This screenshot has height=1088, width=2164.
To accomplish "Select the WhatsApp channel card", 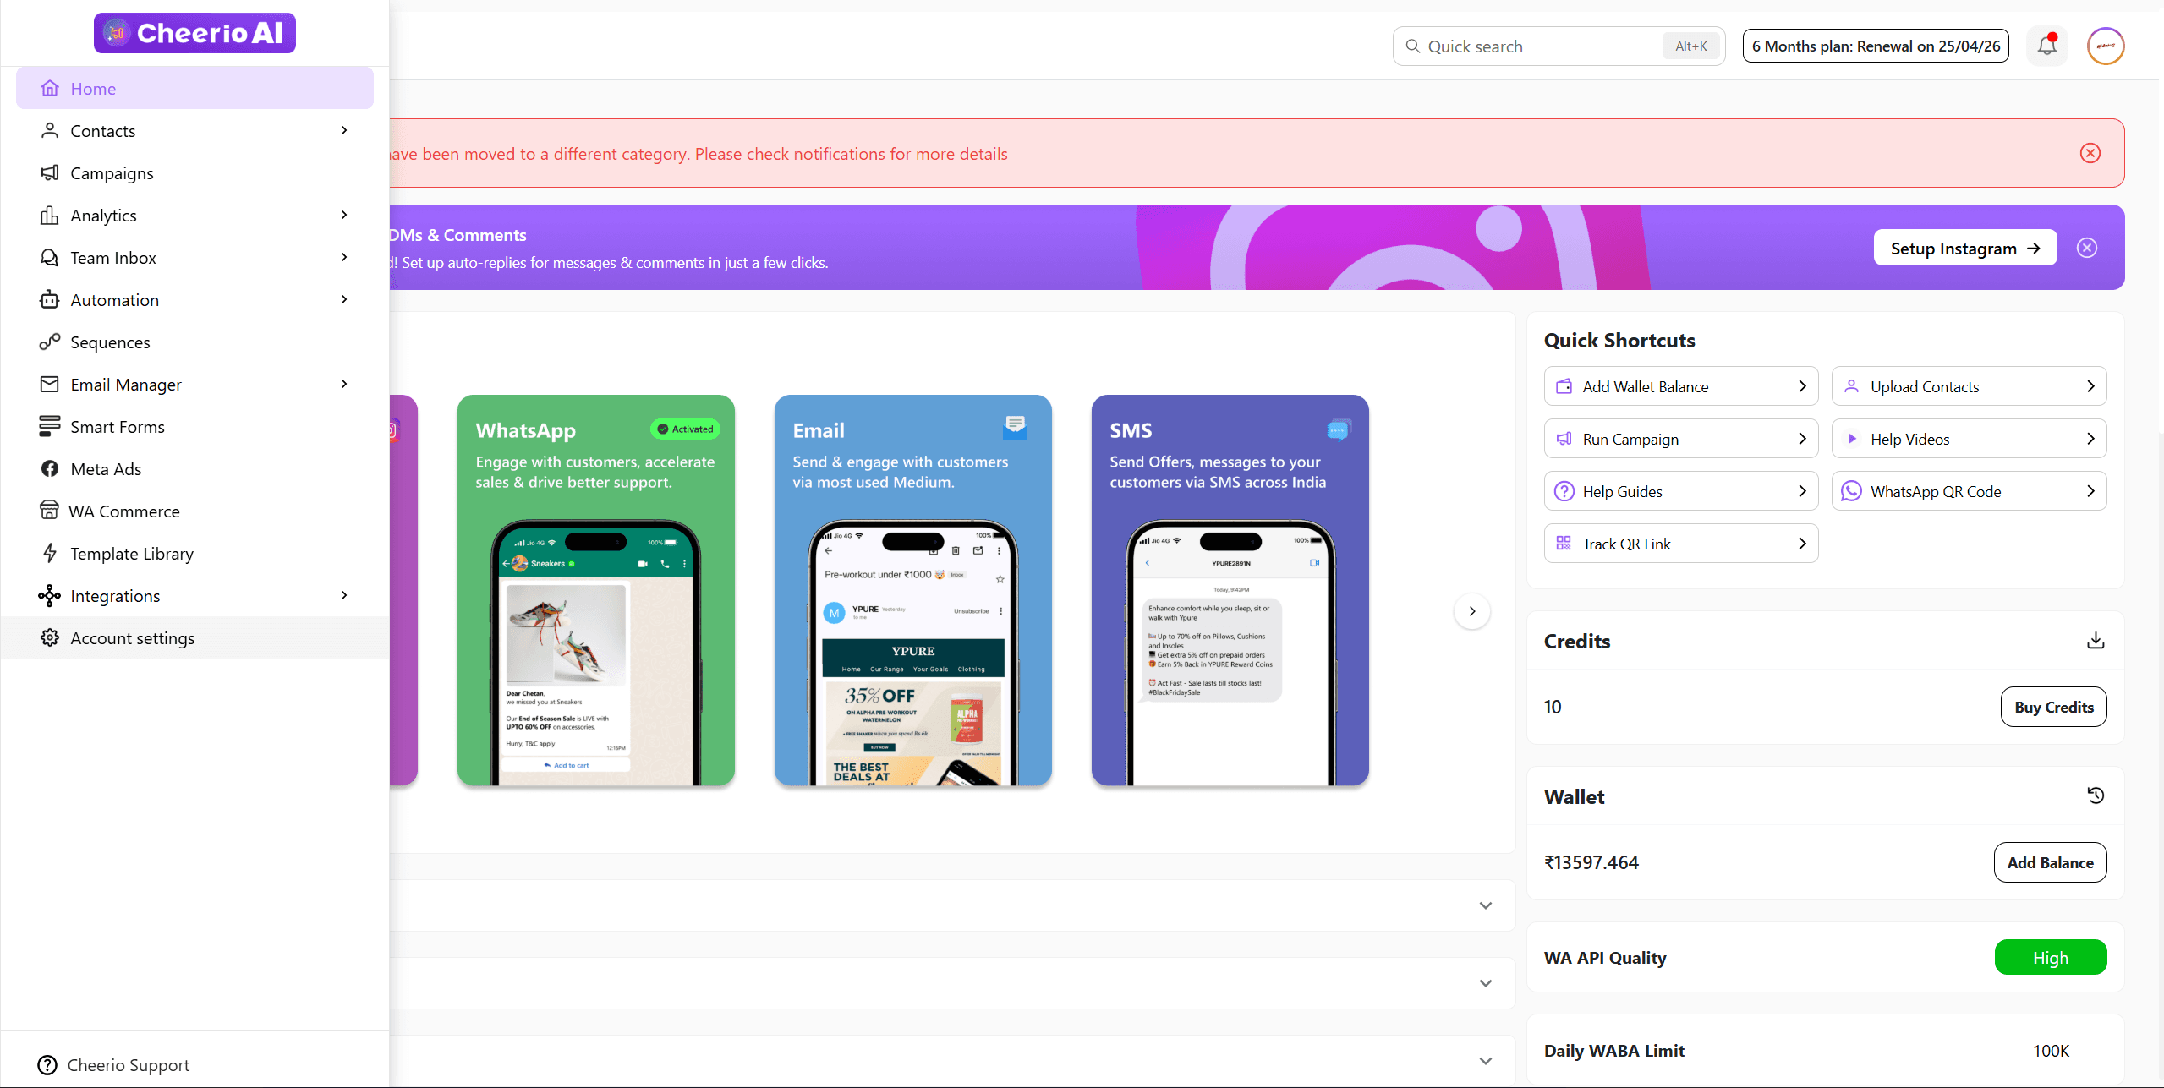I will tap(595, 590).
